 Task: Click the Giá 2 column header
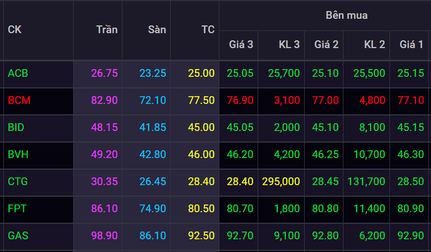(x=326, y=45)
